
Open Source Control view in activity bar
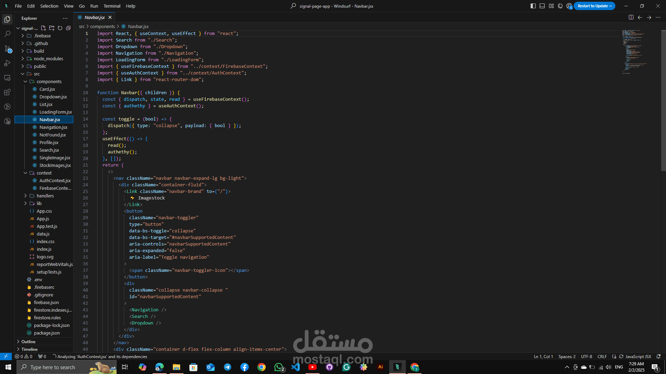[x=7, y=49]
